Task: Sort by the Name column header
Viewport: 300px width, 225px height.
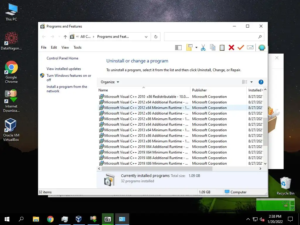Action: pos(144,90)
